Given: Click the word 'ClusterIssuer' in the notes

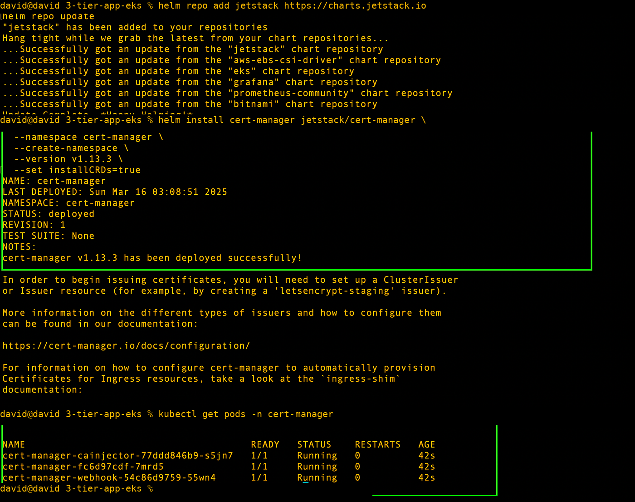Looking at the screenshot, I should tap(421, 280).
